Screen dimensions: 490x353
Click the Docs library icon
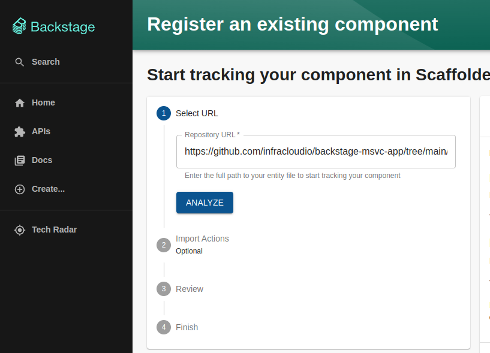pos(20,161)
